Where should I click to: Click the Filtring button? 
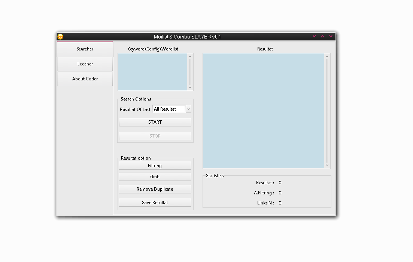pyautogui.click(x=155, y=166)
